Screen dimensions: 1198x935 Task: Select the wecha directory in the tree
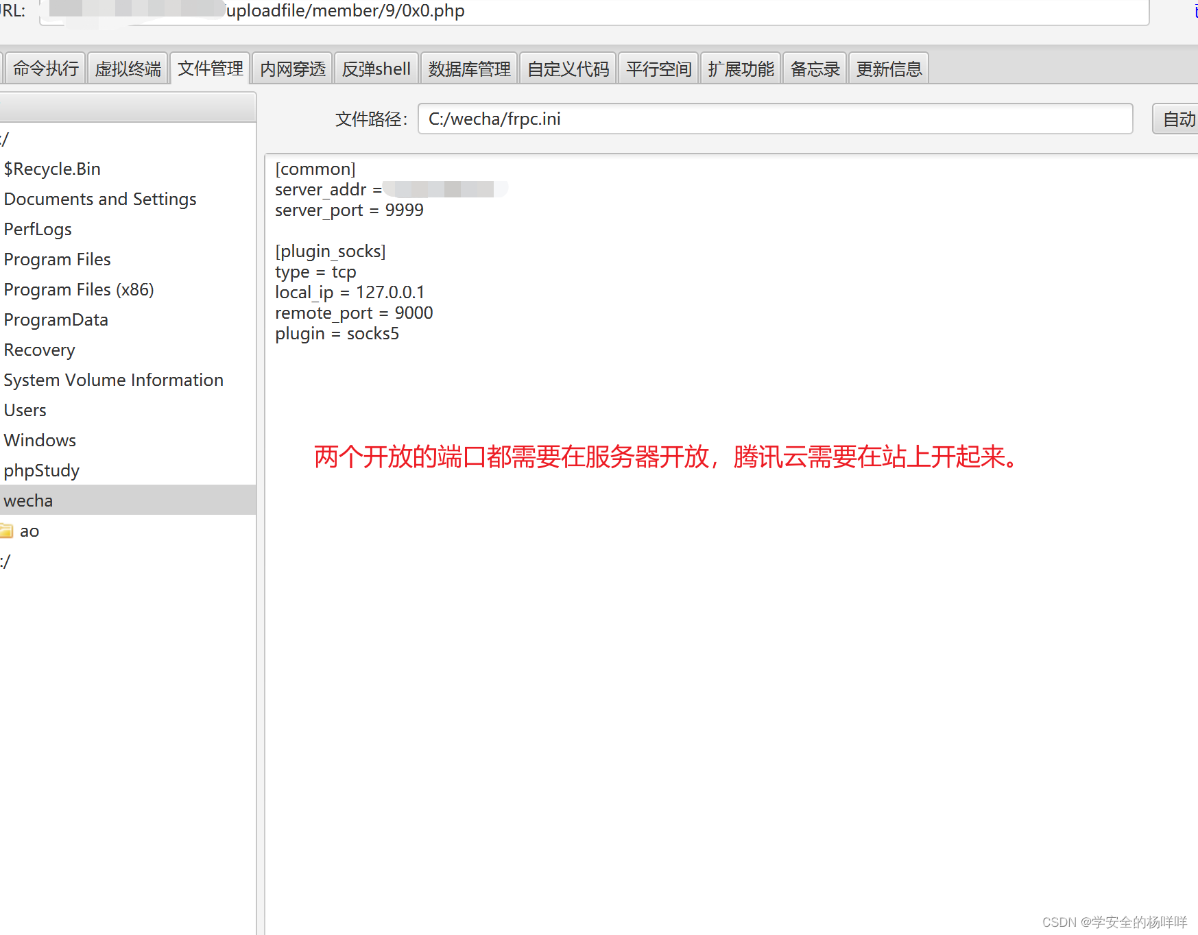(x=28, y=500)
